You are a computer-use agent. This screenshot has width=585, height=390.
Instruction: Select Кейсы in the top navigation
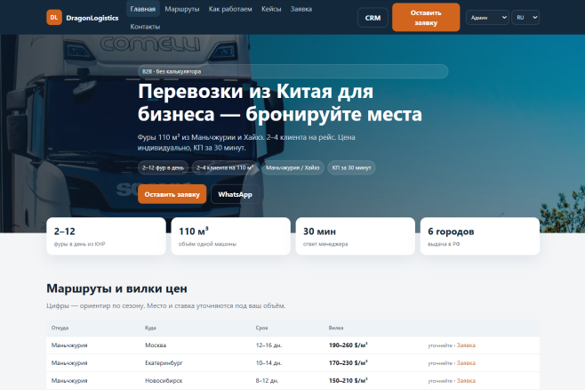tap(271, 9)
